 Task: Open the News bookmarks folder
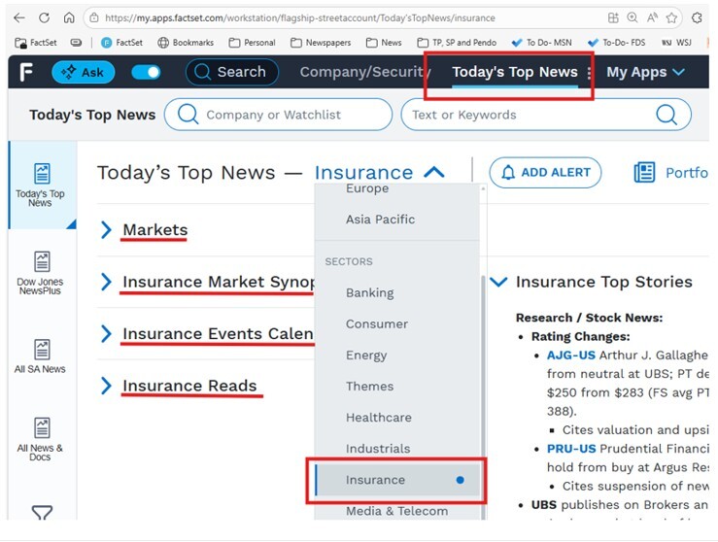[384, 43]
